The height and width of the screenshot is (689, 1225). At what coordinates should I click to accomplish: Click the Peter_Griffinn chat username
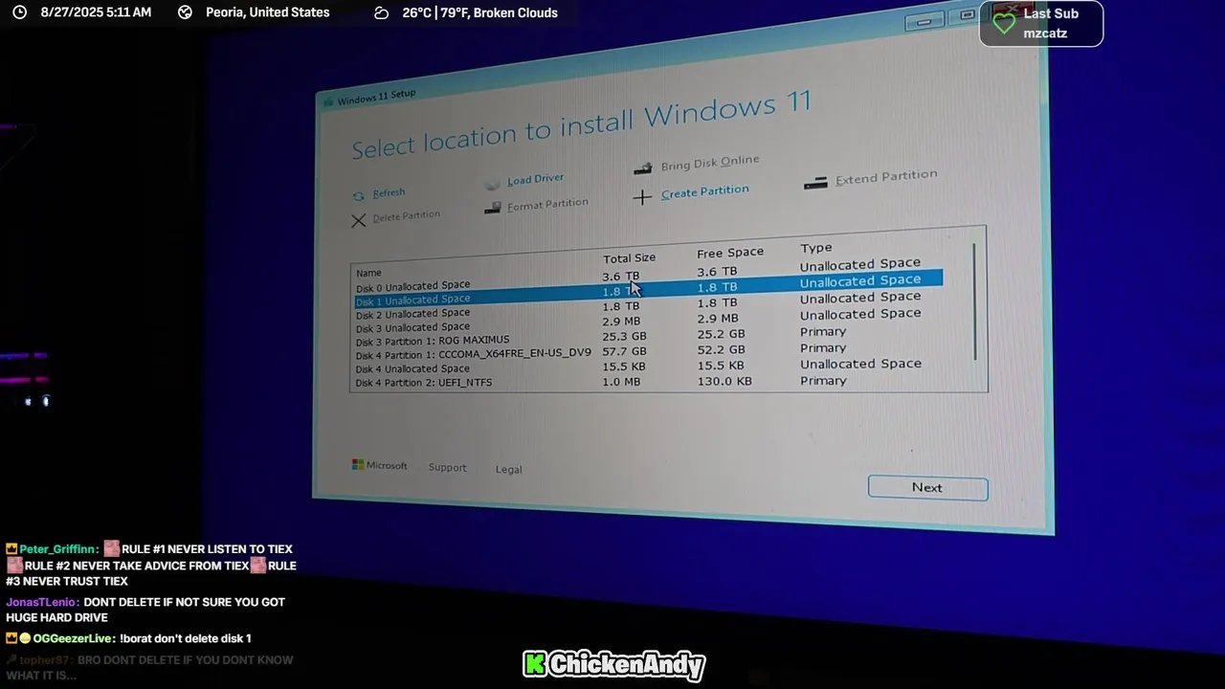tap(56, 549)
